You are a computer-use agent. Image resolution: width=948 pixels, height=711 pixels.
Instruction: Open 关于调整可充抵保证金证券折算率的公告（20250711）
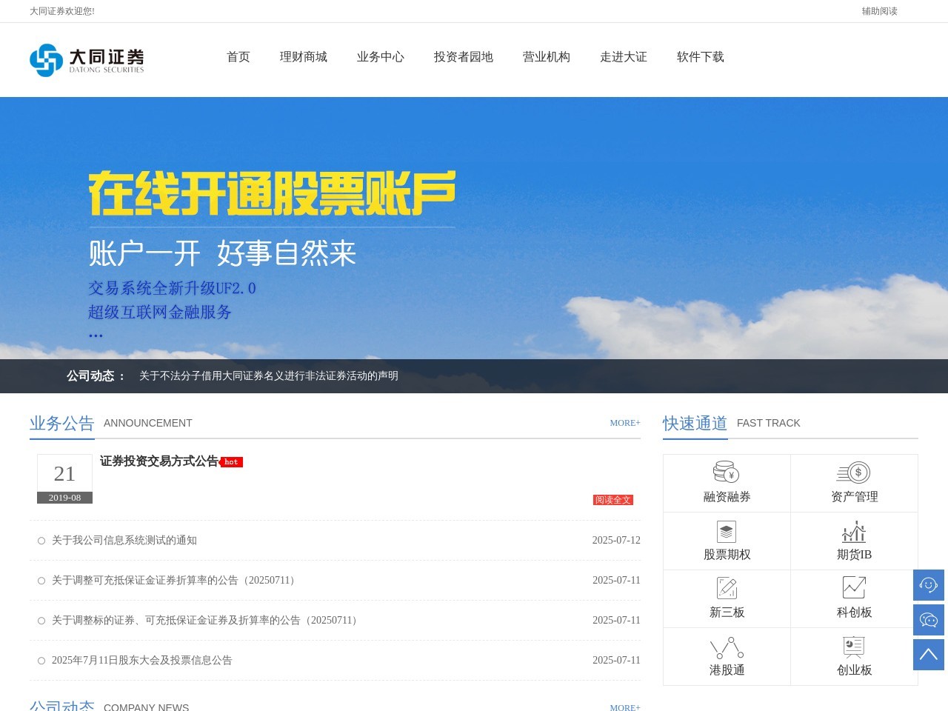click(x=176, y=581)
